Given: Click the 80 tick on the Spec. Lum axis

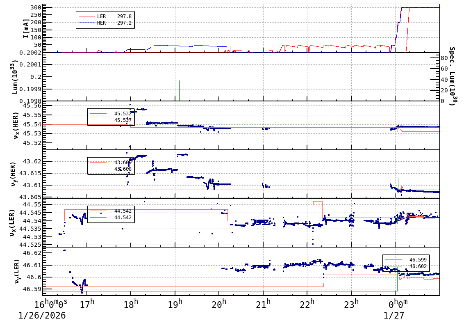Looking at the screenshot, I should [x=444, y=58].
